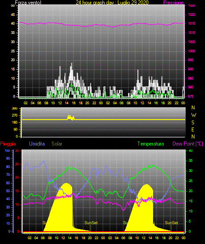Click the 50 value on the blue humidity axis
Screen dimensions: 205x244
point(8,191)
